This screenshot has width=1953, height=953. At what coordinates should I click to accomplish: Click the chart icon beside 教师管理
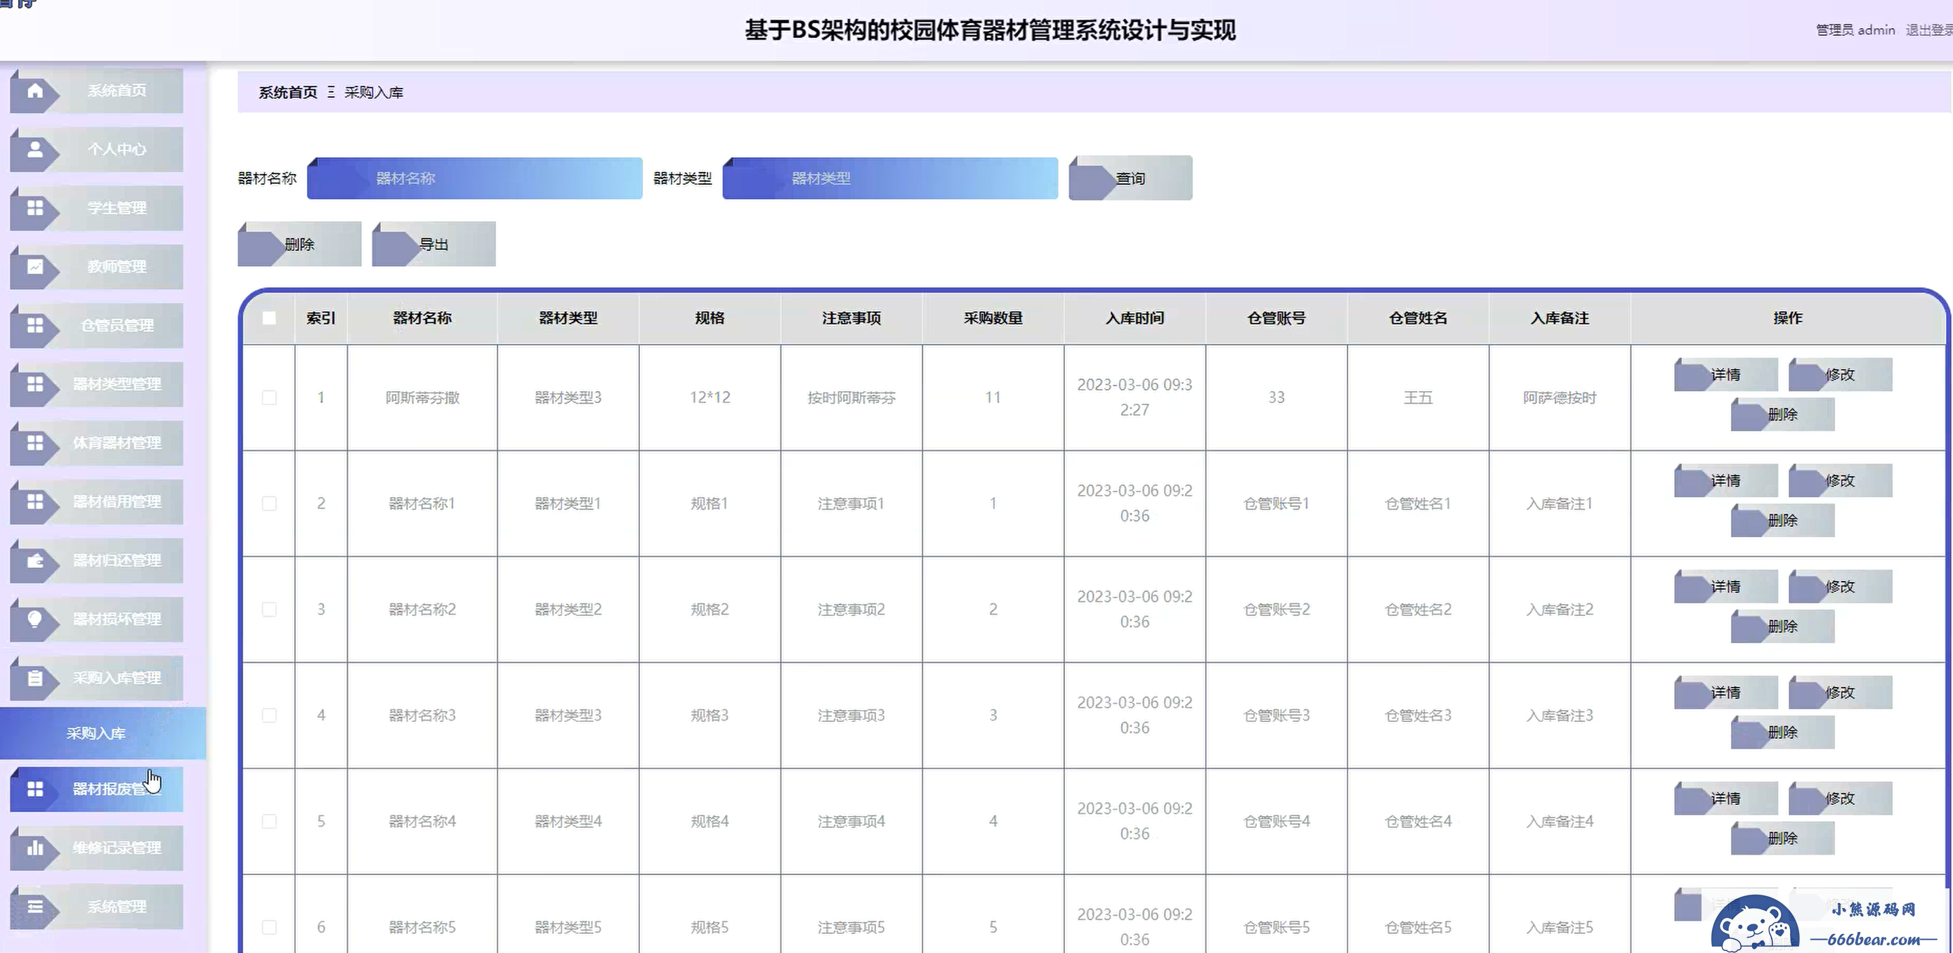click(35, 267)
